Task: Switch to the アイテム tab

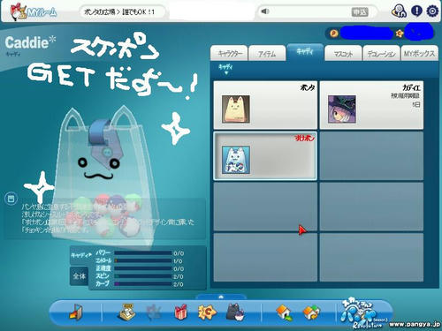Action: click(x=267, y=54)
